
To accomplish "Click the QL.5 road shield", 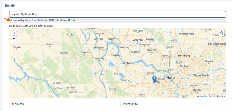I will [171, 71].
